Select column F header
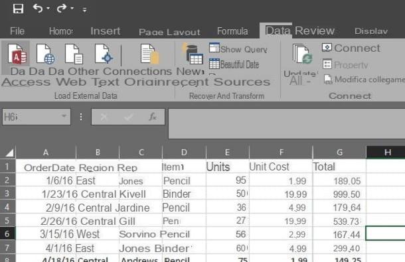405x262 pixels. (x=281, y=153)
